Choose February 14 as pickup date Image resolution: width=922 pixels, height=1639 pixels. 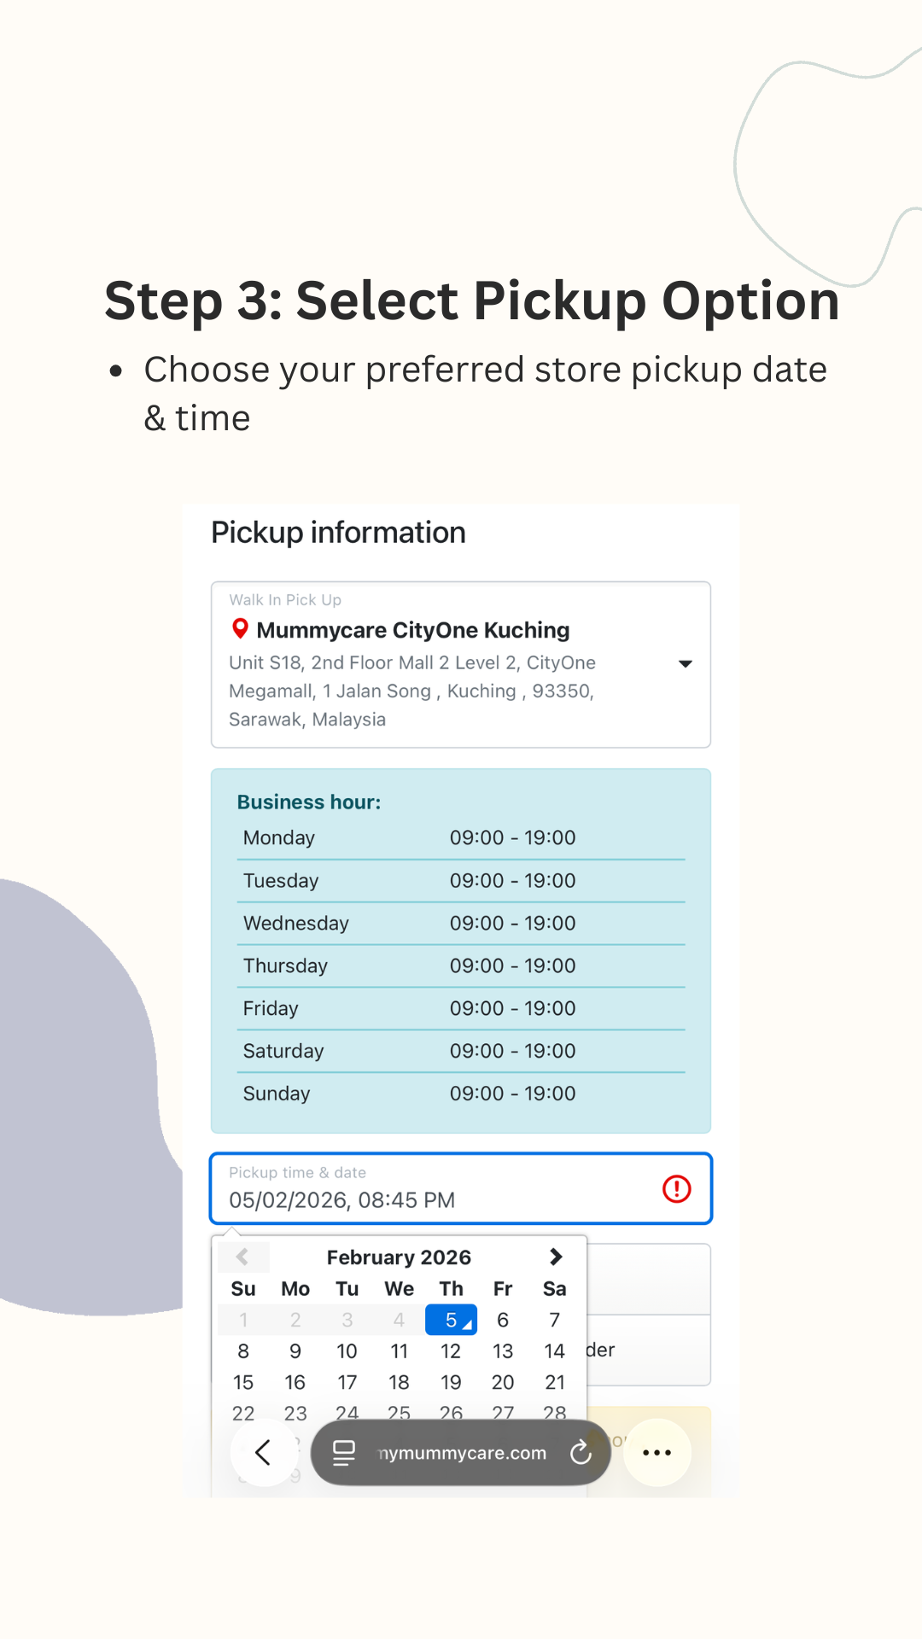tap(555, 1351)
